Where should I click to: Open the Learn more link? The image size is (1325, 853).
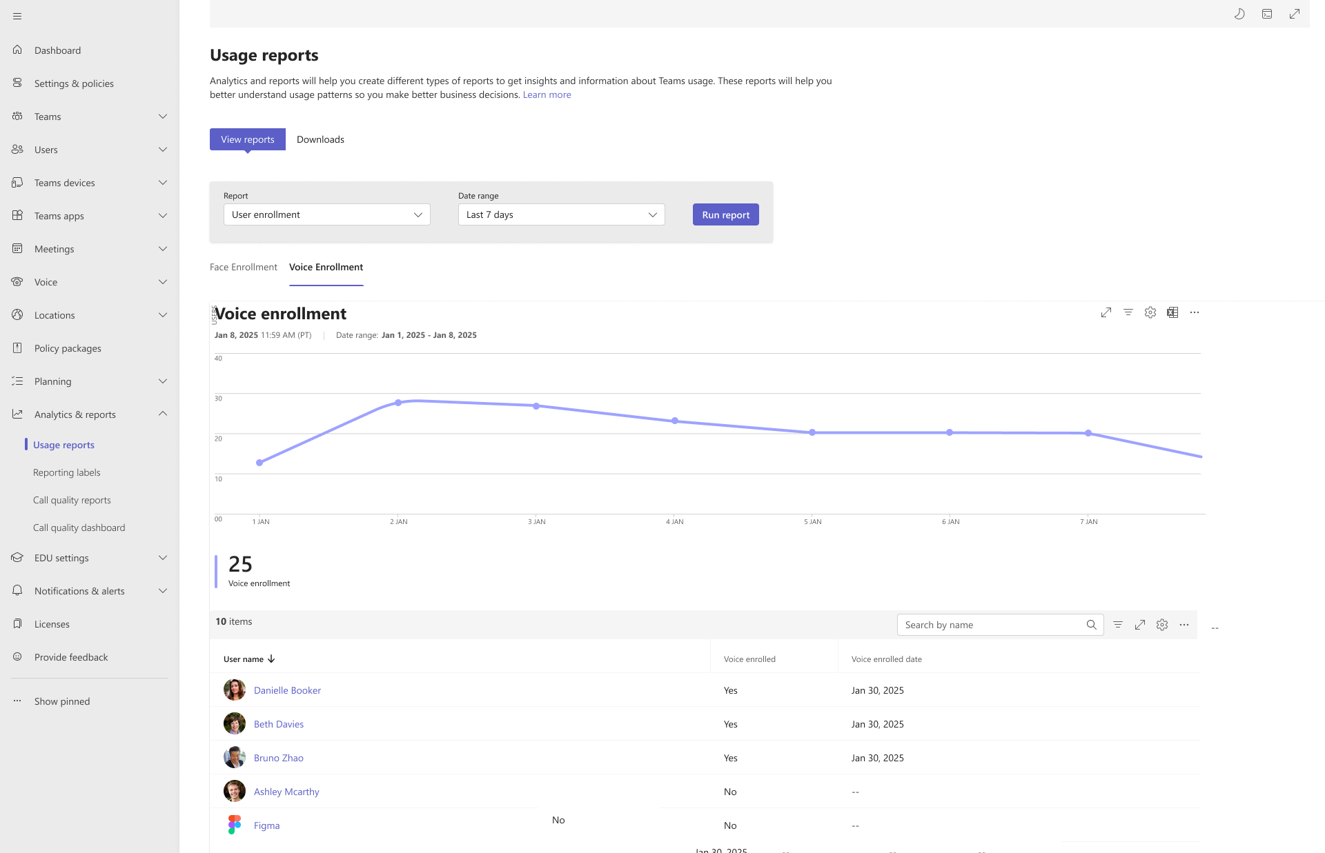[547, 94]
